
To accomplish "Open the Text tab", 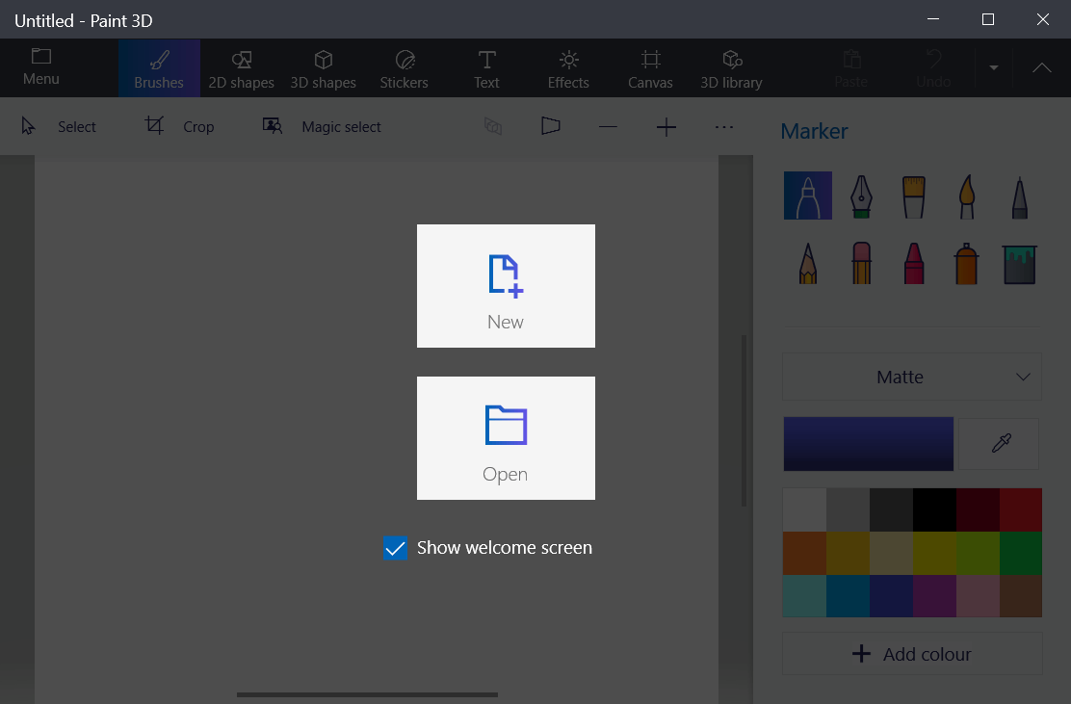I will coord(486,68).
